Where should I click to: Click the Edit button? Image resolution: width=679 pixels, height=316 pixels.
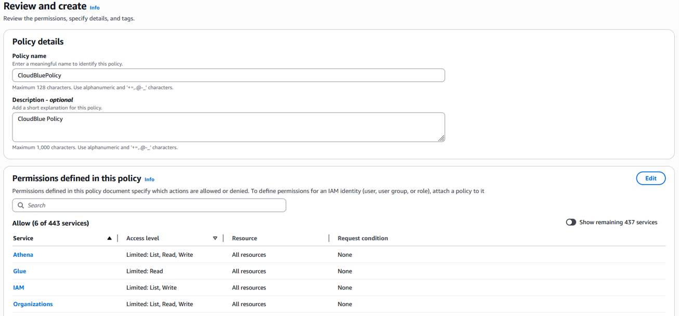(x=650, y=178)
